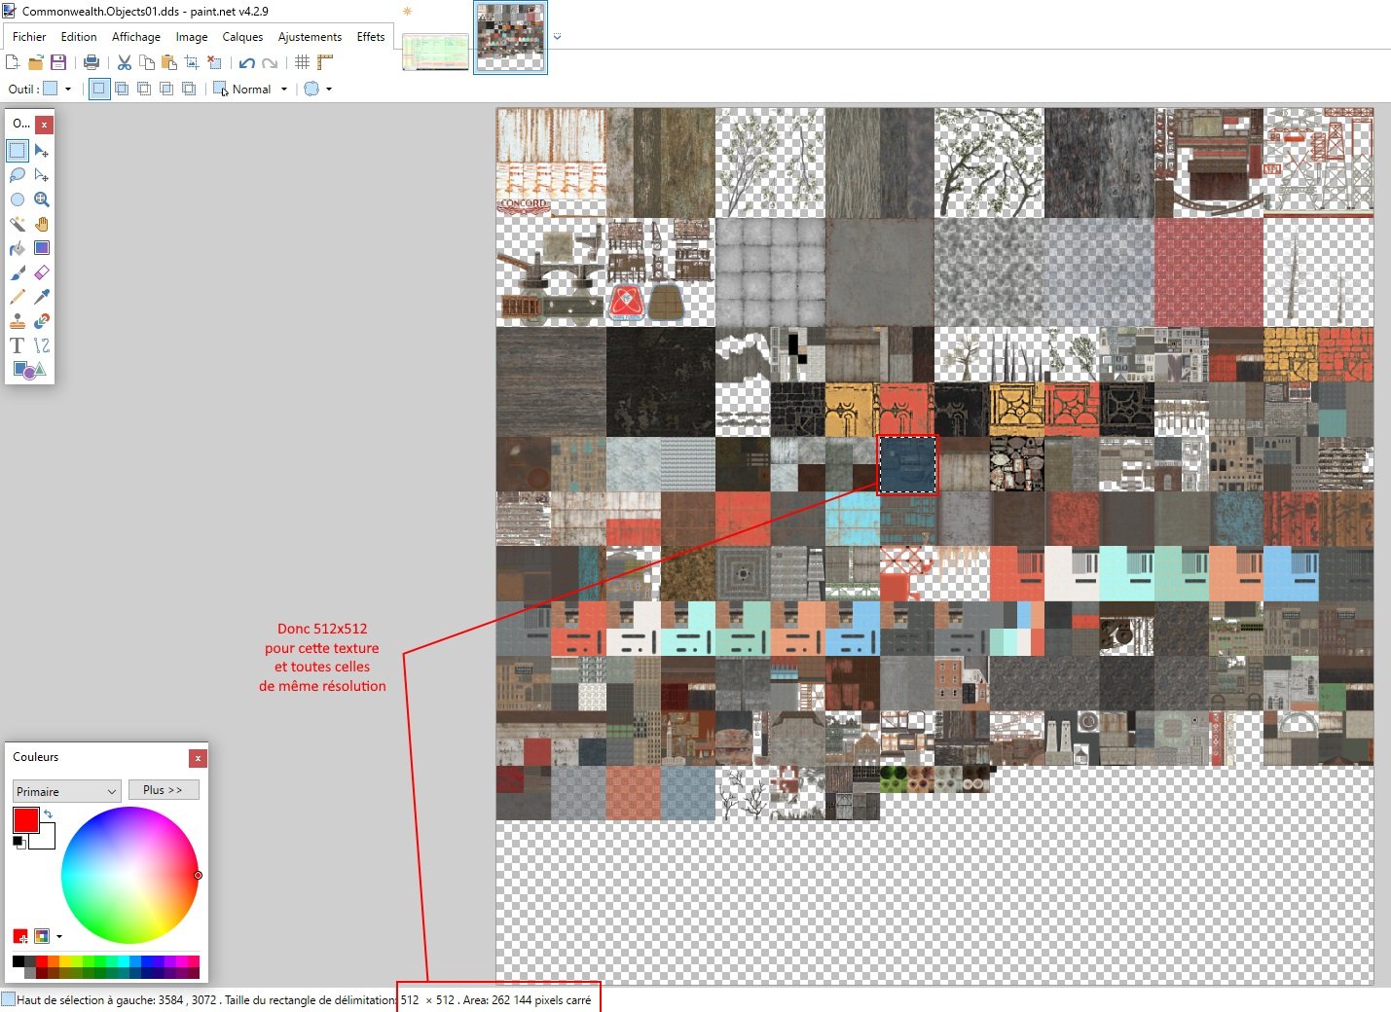This screenshot has height=1012, width=1391.
Task: Open a file with folder icon
Action: coord(36,62)
